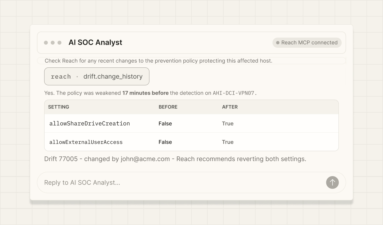Open the Reach MCP connected badge
The image size is (383, 225).
pyautogui.click(x=307, y=43)
